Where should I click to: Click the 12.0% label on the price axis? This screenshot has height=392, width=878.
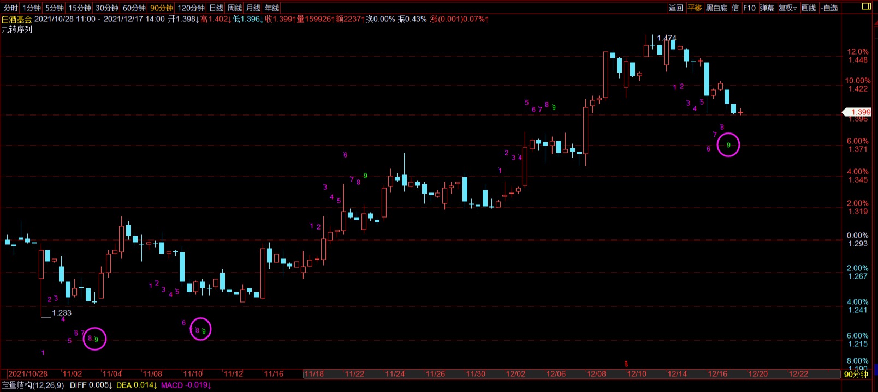pyautogui.click(x=858, y=52)
